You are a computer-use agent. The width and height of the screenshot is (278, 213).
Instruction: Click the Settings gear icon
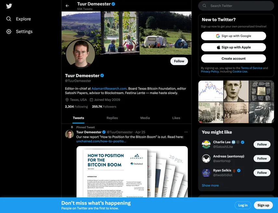click(9, 31)
